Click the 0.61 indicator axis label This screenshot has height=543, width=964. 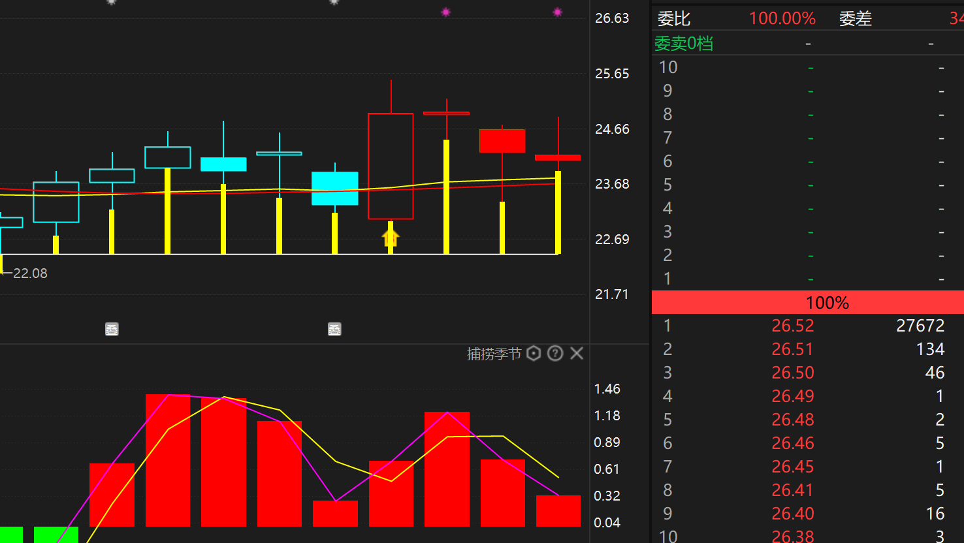click(x=607, y=469)
